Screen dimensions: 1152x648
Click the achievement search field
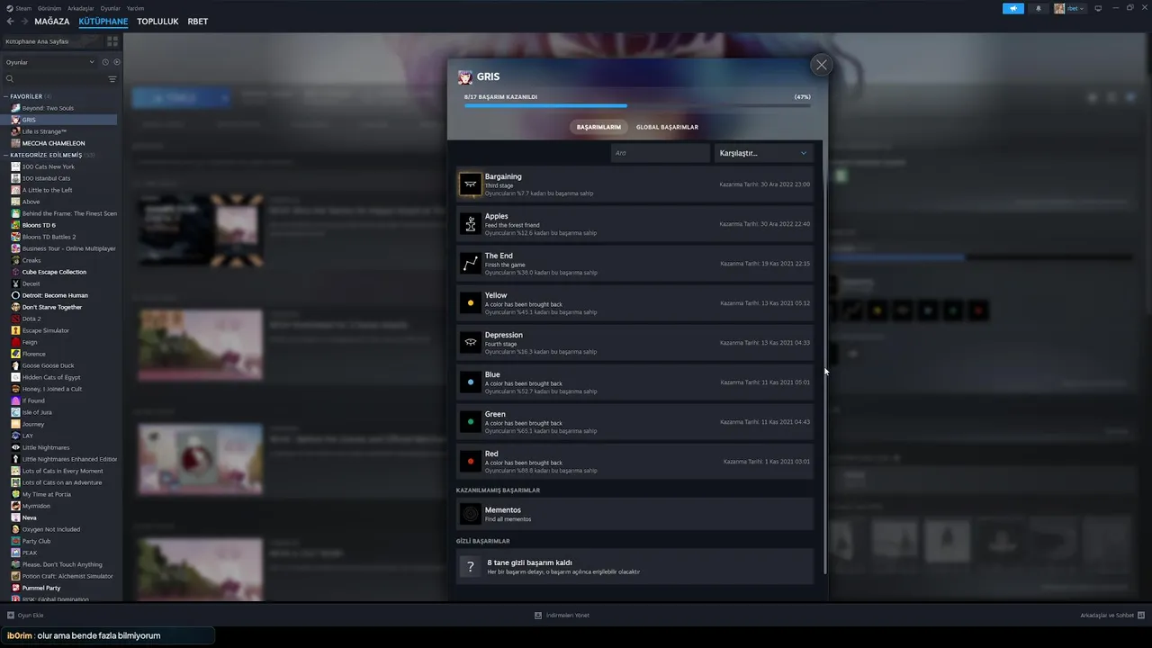pos(661,153)
